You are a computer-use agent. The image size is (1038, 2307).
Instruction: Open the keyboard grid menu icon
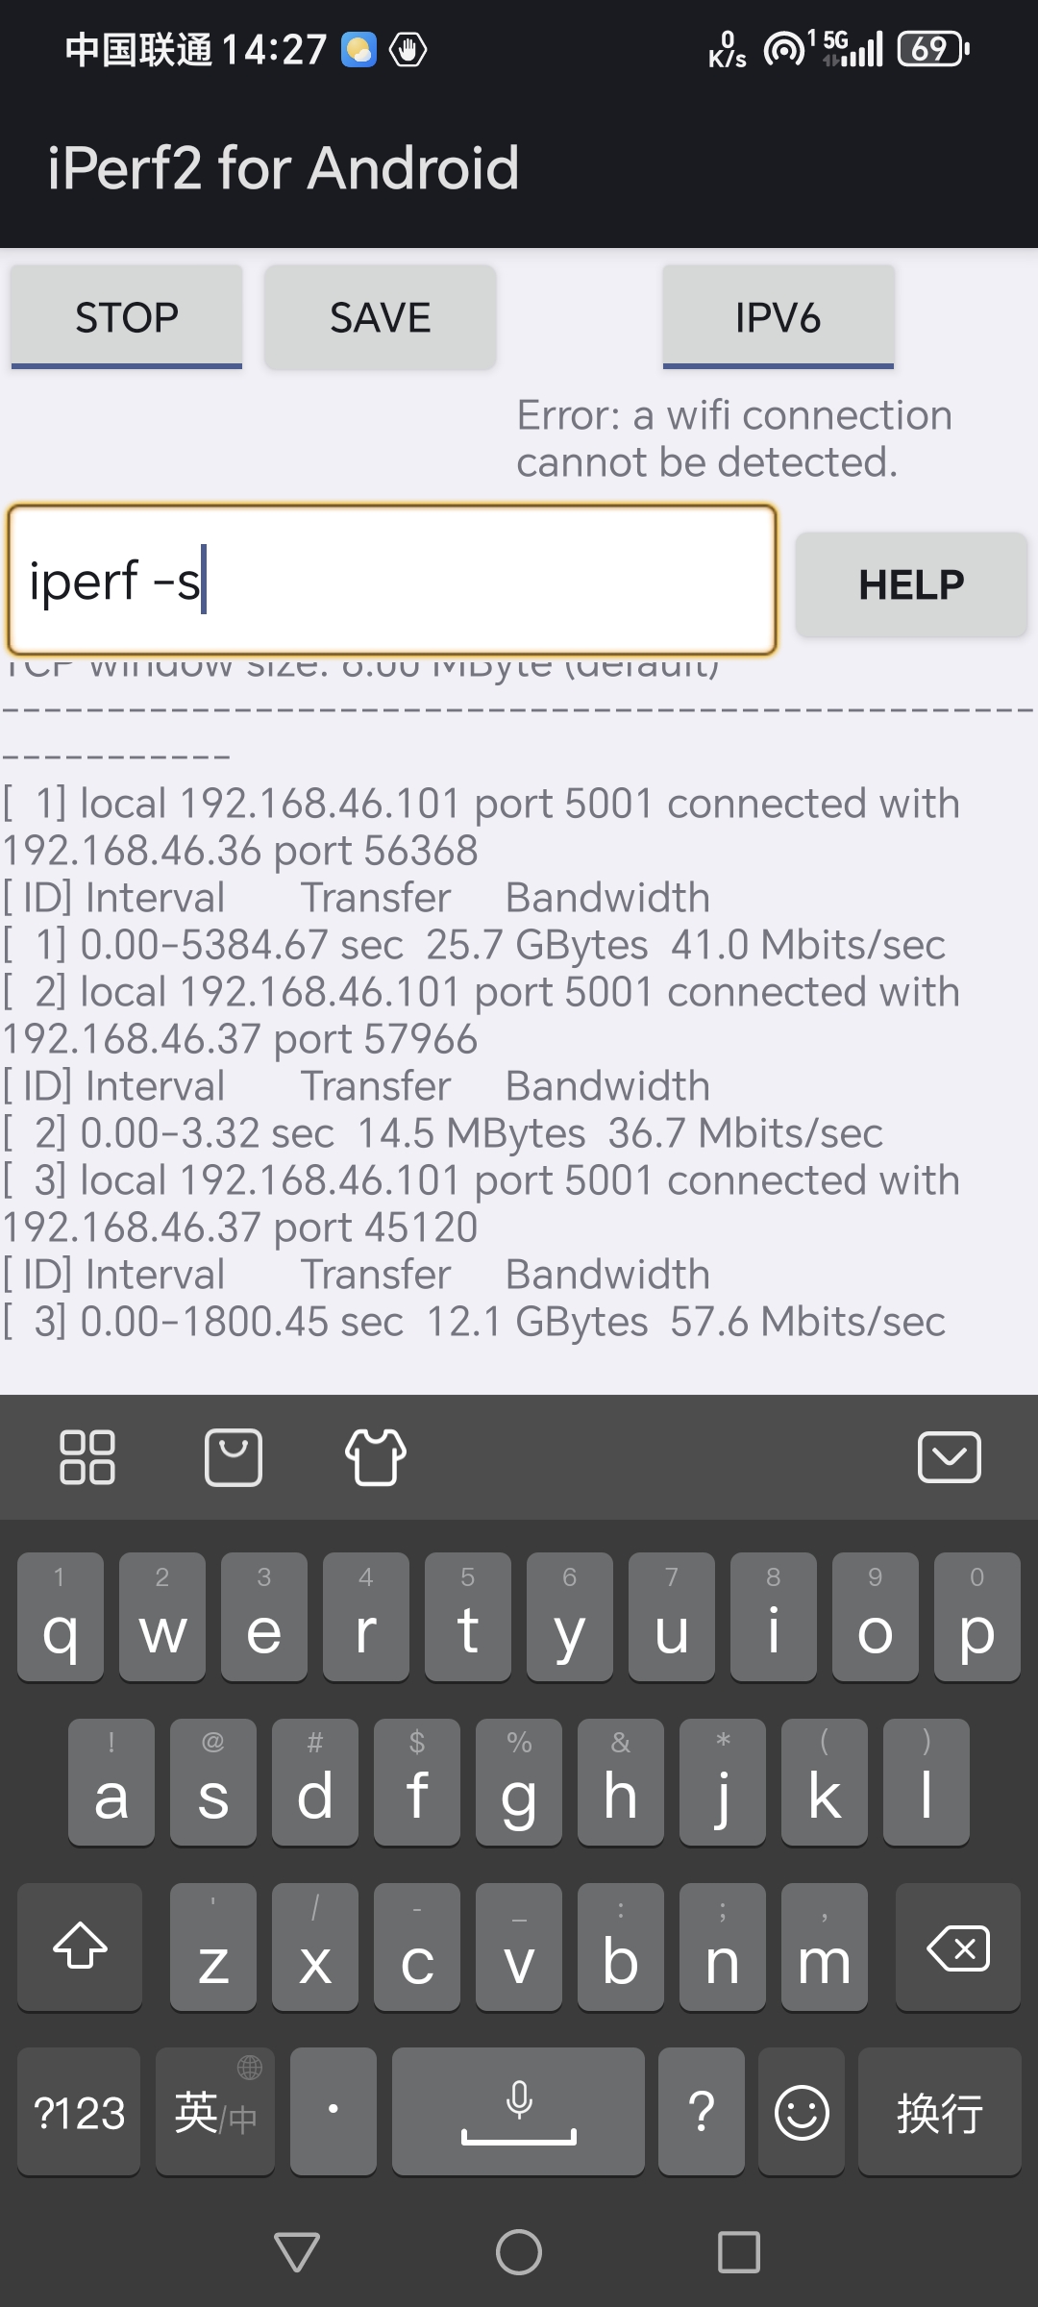click(86, 1457)
